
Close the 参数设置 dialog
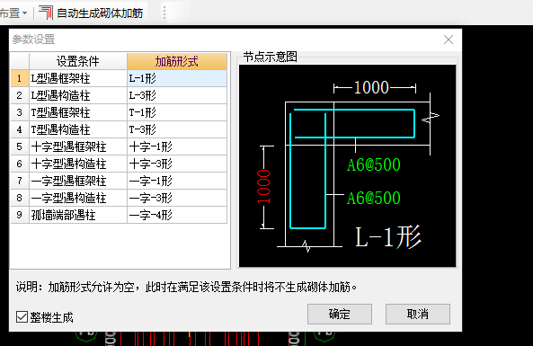coord(449,40)
